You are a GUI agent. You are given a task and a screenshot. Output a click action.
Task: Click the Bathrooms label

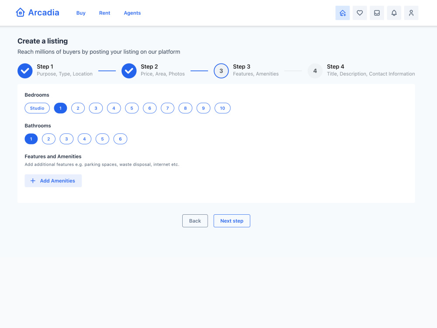pyautogui.click(x=38, y=126)
